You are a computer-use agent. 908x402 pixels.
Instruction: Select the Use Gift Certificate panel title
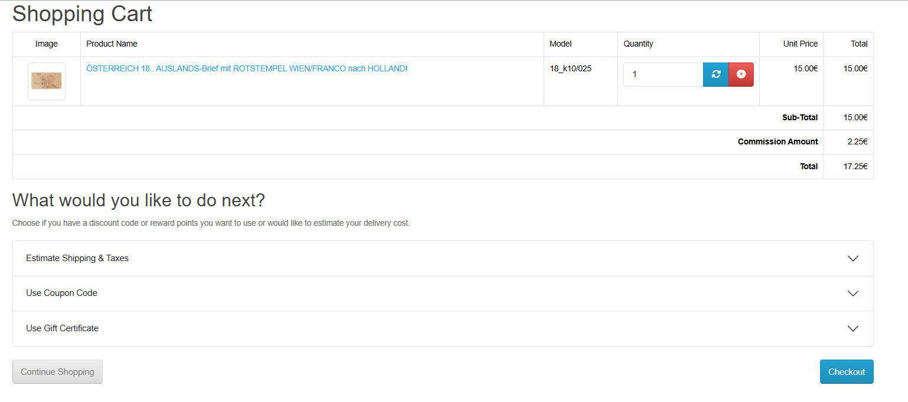tap(62, 328)
